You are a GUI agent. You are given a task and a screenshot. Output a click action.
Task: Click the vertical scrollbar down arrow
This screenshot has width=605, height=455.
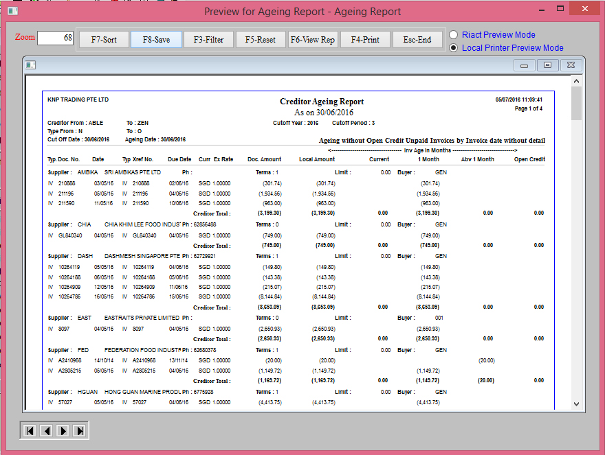tap(576, 404)
